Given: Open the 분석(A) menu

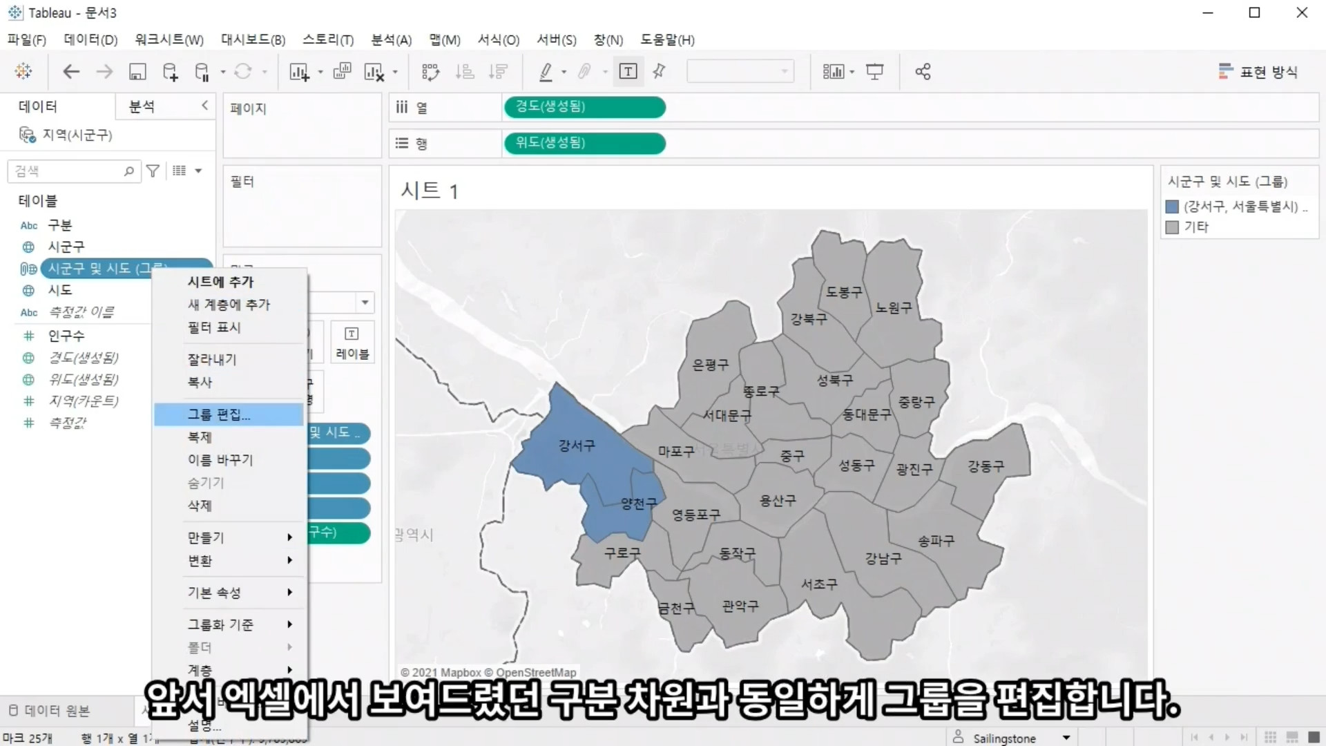Looking at the screenshot, I should pos(391,40).
